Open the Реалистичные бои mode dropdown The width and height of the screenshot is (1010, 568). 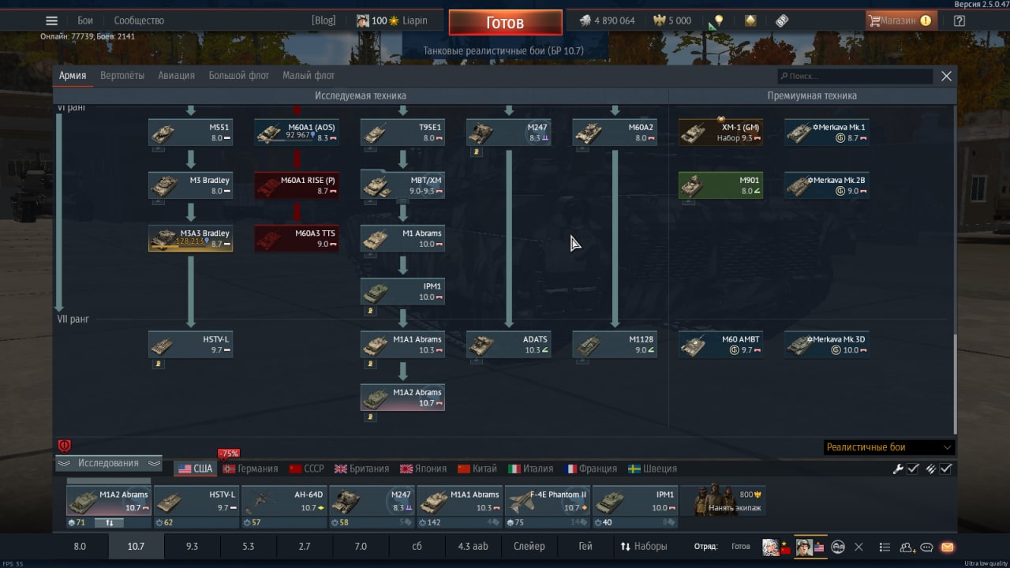[888, 447]
